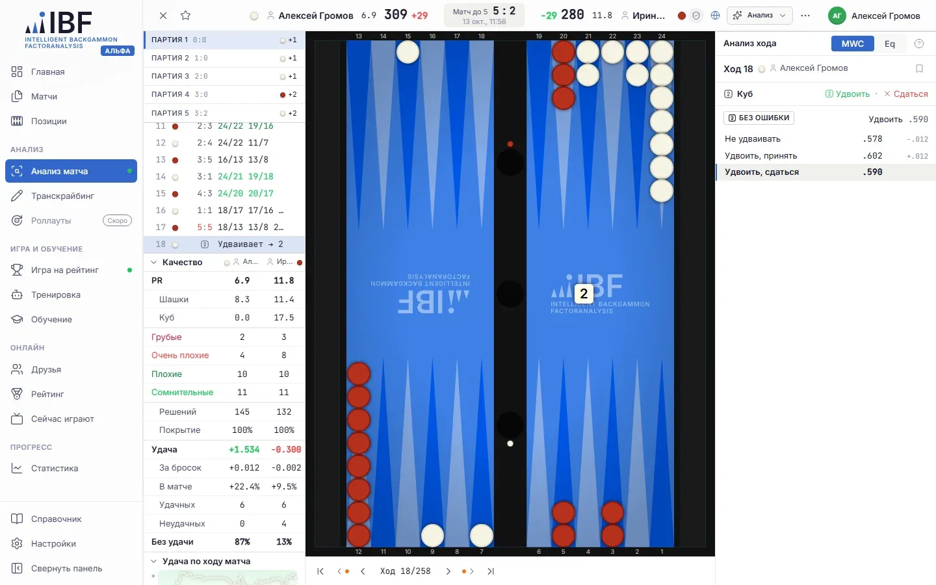Jump to the last move
Image resolution: width=936 pixels, height=585 pixels.
pos(491,571)
